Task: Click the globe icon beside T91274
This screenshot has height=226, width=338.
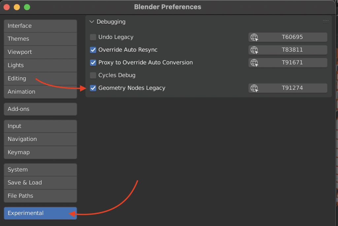Action: click(254, 88)
